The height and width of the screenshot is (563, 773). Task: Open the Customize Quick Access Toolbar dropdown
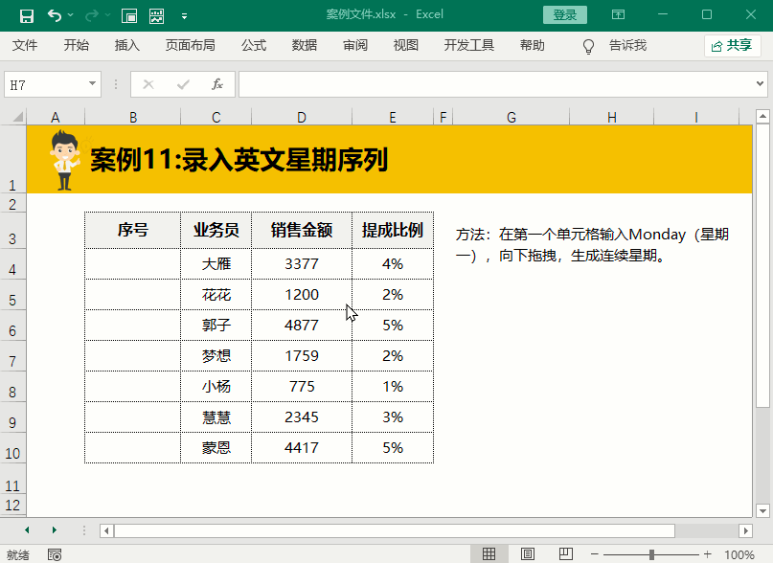coord(184,15)
